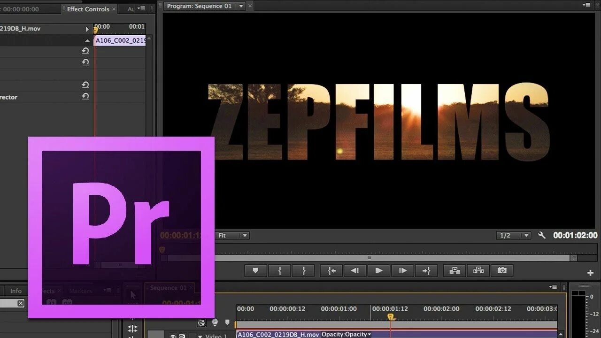Click the timeline work area bar
Image resolution: width=601 pixels, height=338 pixels.
(397, 324)
